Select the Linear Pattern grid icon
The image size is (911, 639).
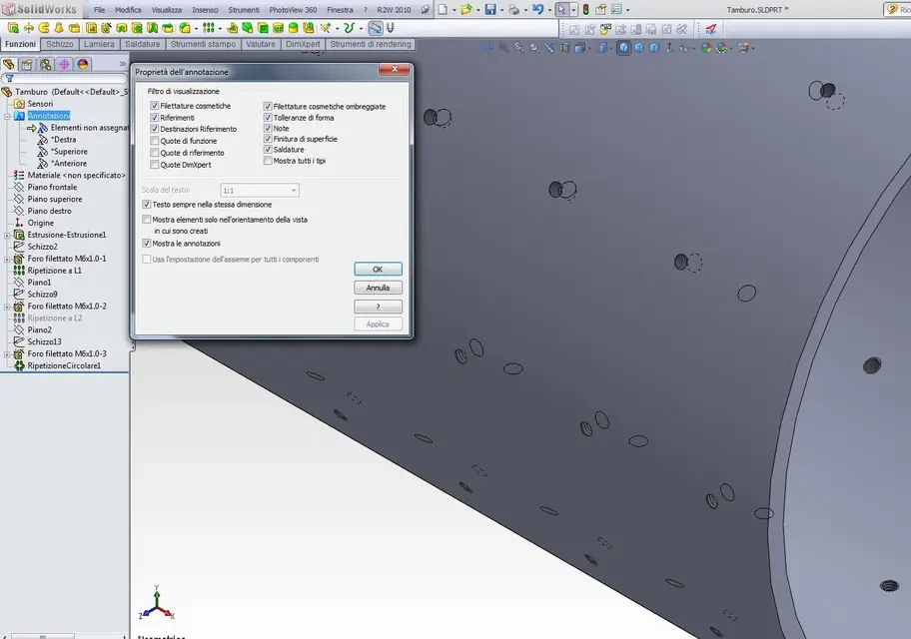point(208,28)
